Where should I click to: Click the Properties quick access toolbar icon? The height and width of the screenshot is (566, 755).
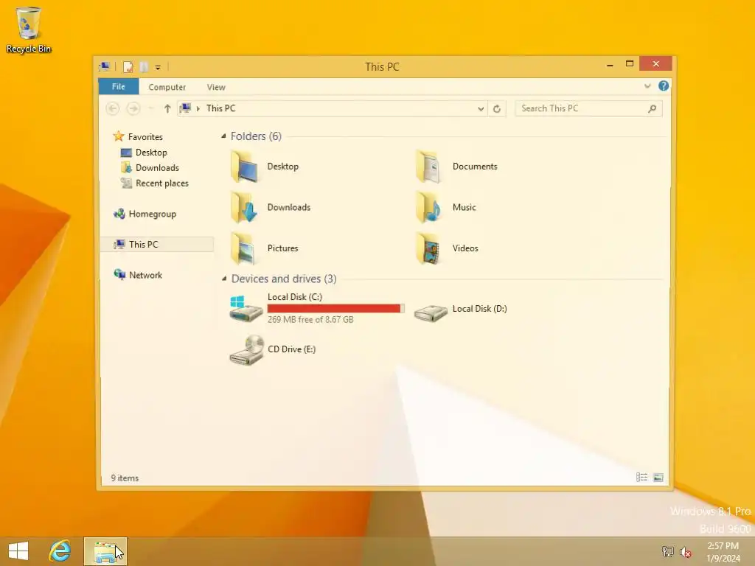pyautogui.click(x=128, y=67)
